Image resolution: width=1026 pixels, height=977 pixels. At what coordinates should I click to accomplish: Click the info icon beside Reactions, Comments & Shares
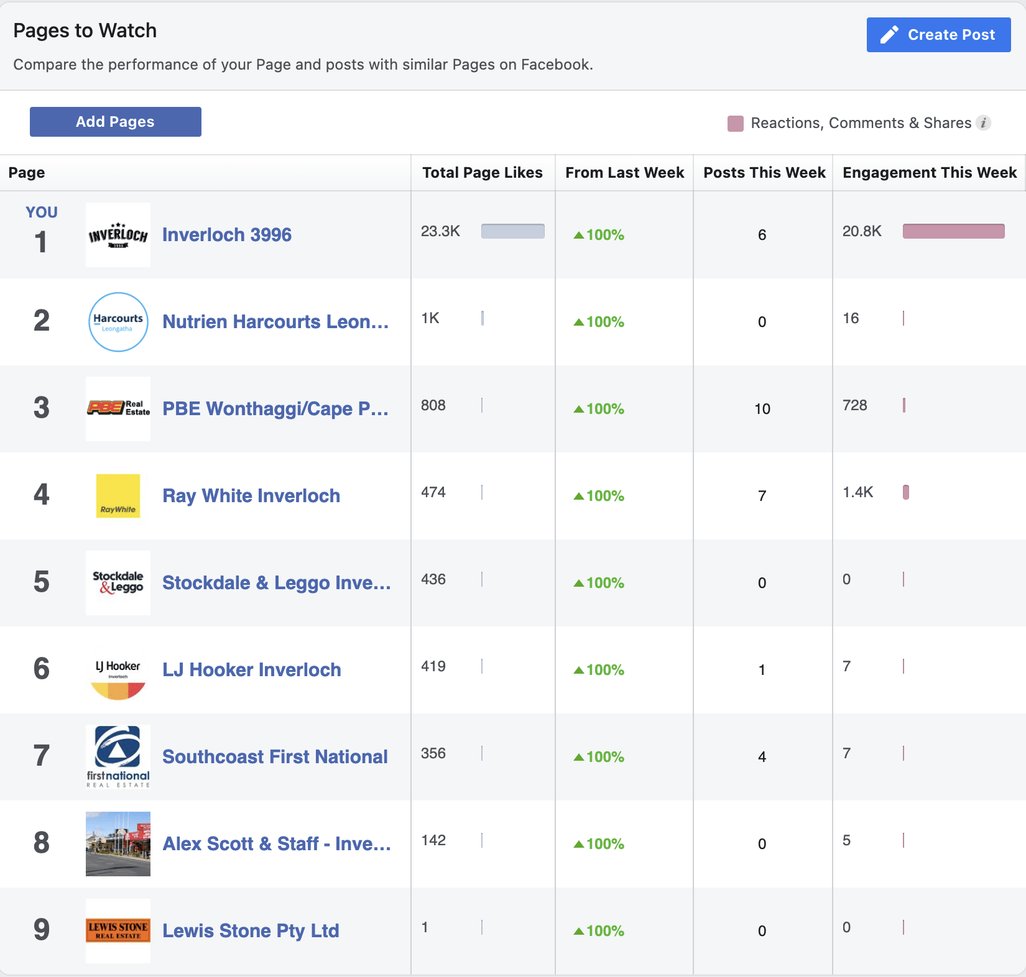(x=983, y=123)
